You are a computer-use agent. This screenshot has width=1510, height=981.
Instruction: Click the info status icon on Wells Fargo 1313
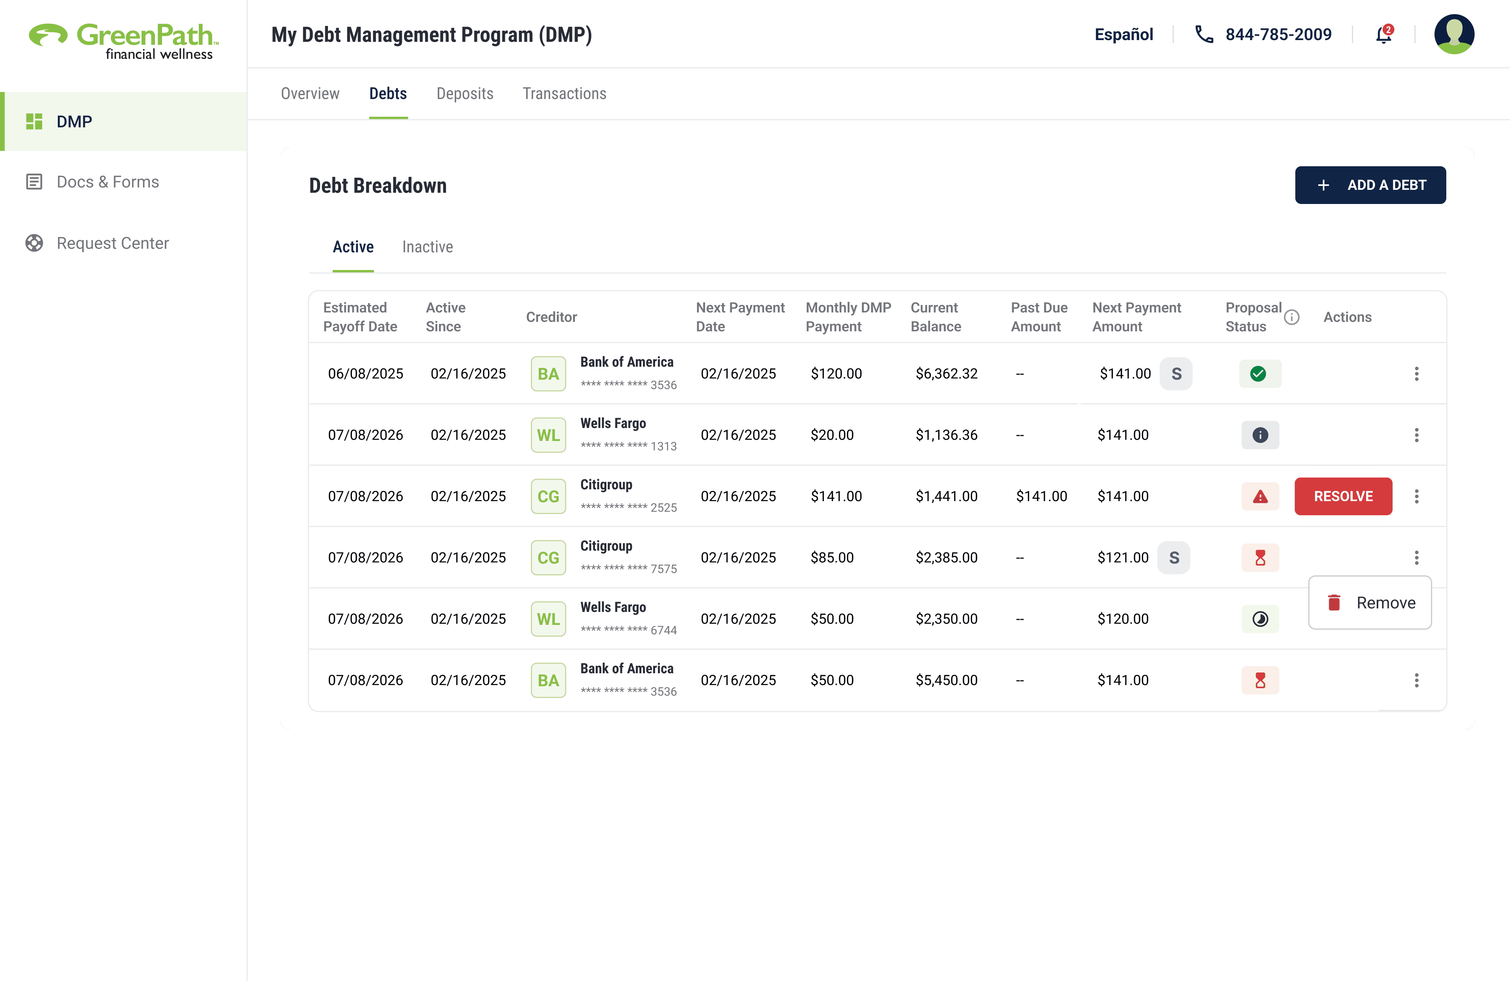pos(1260,435)
